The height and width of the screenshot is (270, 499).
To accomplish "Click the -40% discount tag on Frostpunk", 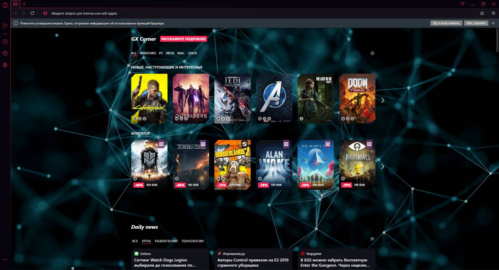I will click(139, 185).
